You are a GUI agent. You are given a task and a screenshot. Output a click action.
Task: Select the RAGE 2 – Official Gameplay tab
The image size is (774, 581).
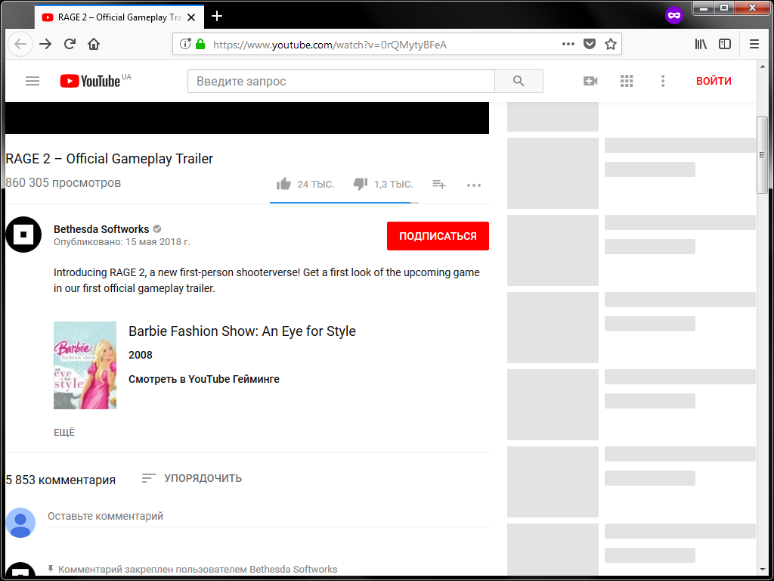[119, 17]
